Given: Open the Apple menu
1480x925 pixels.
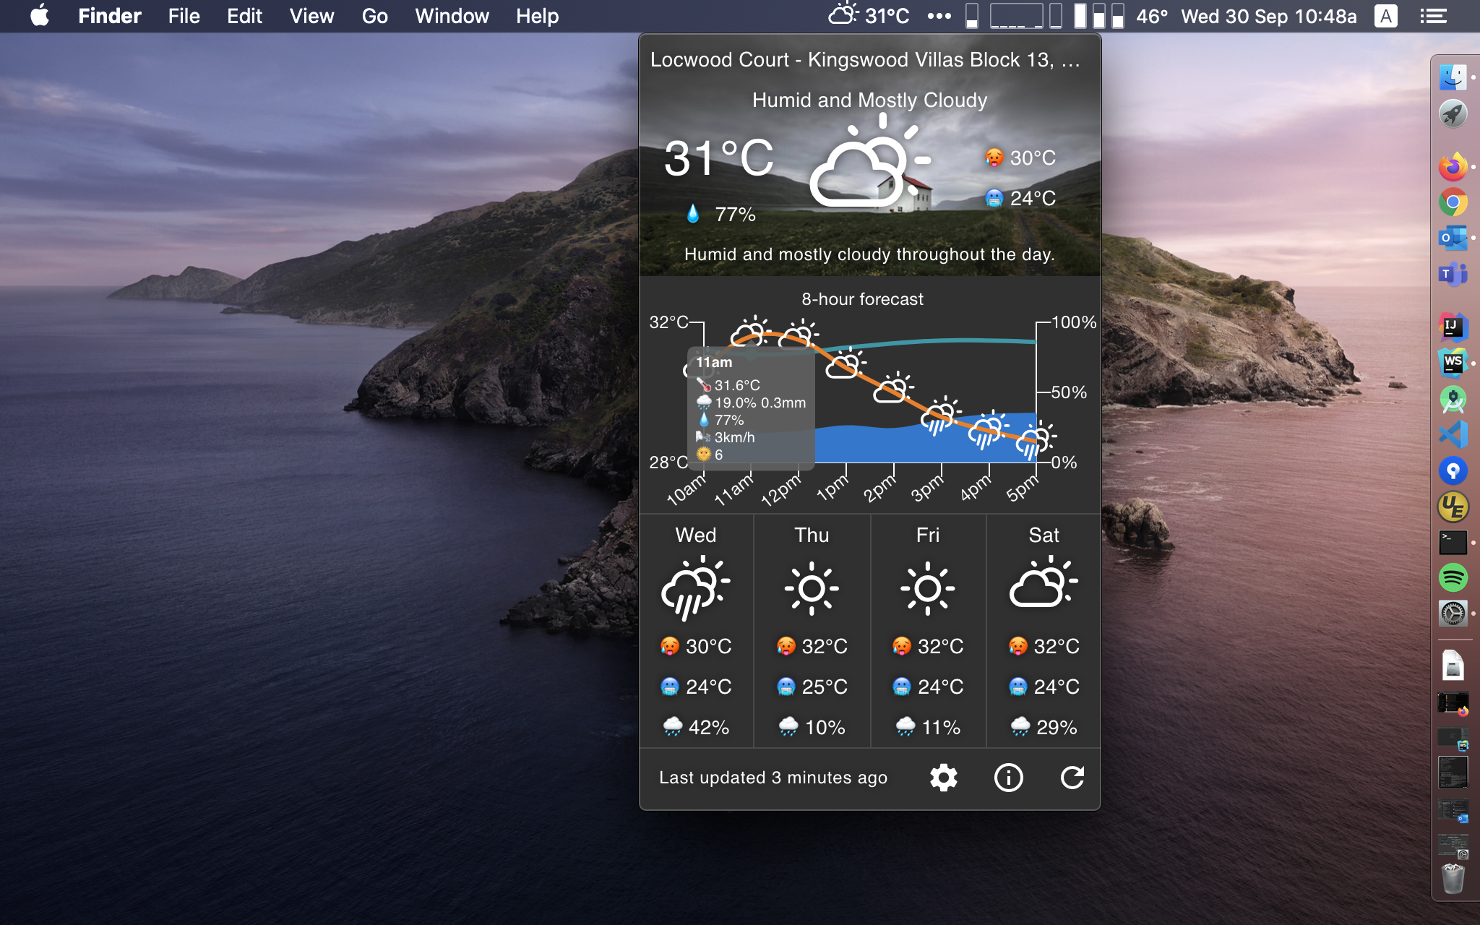Looking at the screenshot, I should tap(40, 15).
